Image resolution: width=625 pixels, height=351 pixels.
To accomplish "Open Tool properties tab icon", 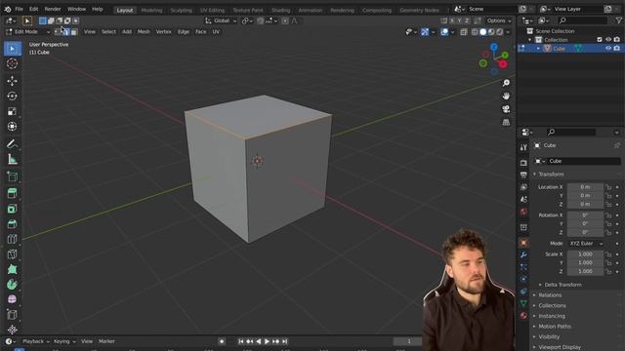I will [x=523, y=147].
